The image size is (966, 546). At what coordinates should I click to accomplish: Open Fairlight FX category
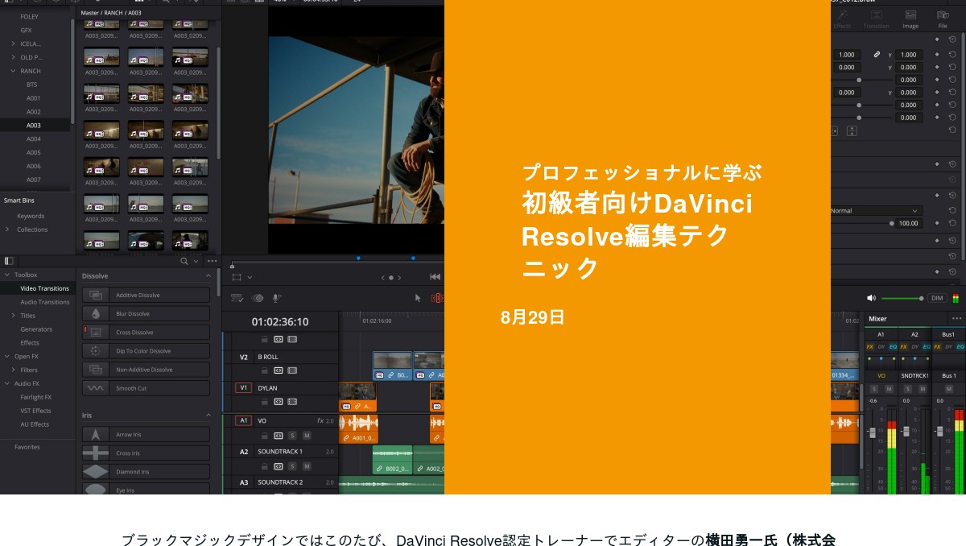(35, 397)
